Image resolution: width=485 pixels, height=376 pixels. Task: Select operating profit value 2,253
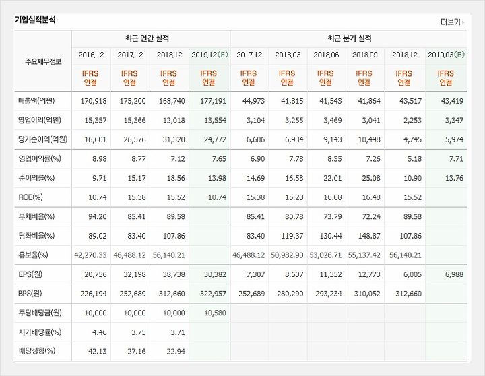[x=412, y=121]
